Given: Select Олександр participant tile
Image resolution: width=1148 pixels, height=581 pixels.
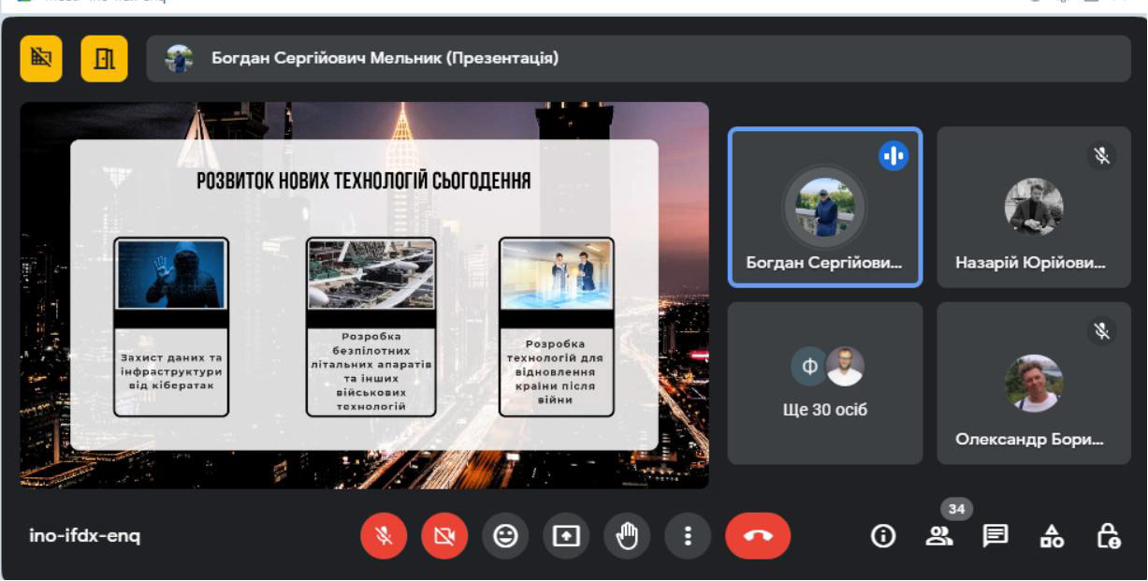Looking at the screenshot, I should [1033, 383].
